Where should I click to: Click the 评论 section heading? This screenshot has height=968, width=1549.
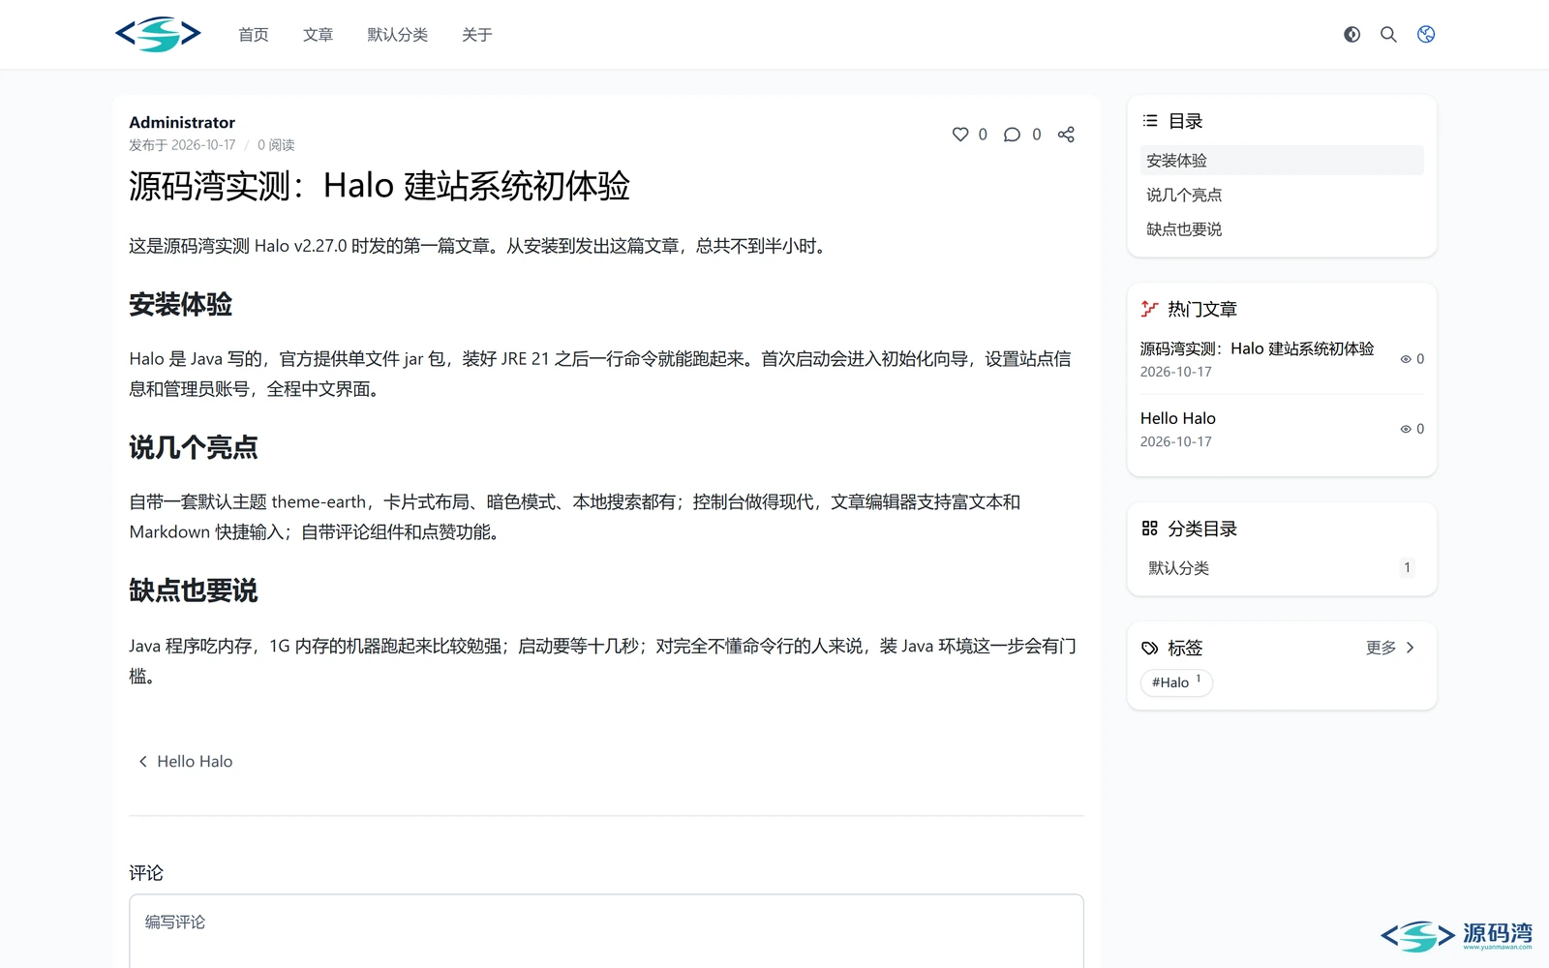[146, 873]
